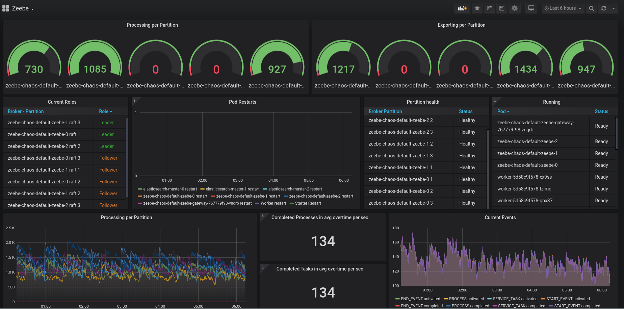Sort by Broker - Partition column header
Viewport: 624px width, 309px height.
26,111
